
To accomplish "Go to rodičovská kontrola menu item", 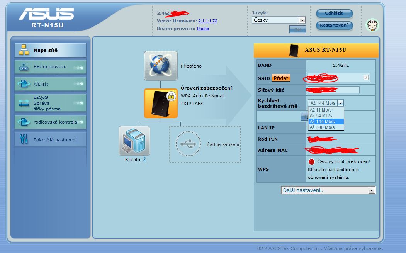I will [x=50, y=122].
